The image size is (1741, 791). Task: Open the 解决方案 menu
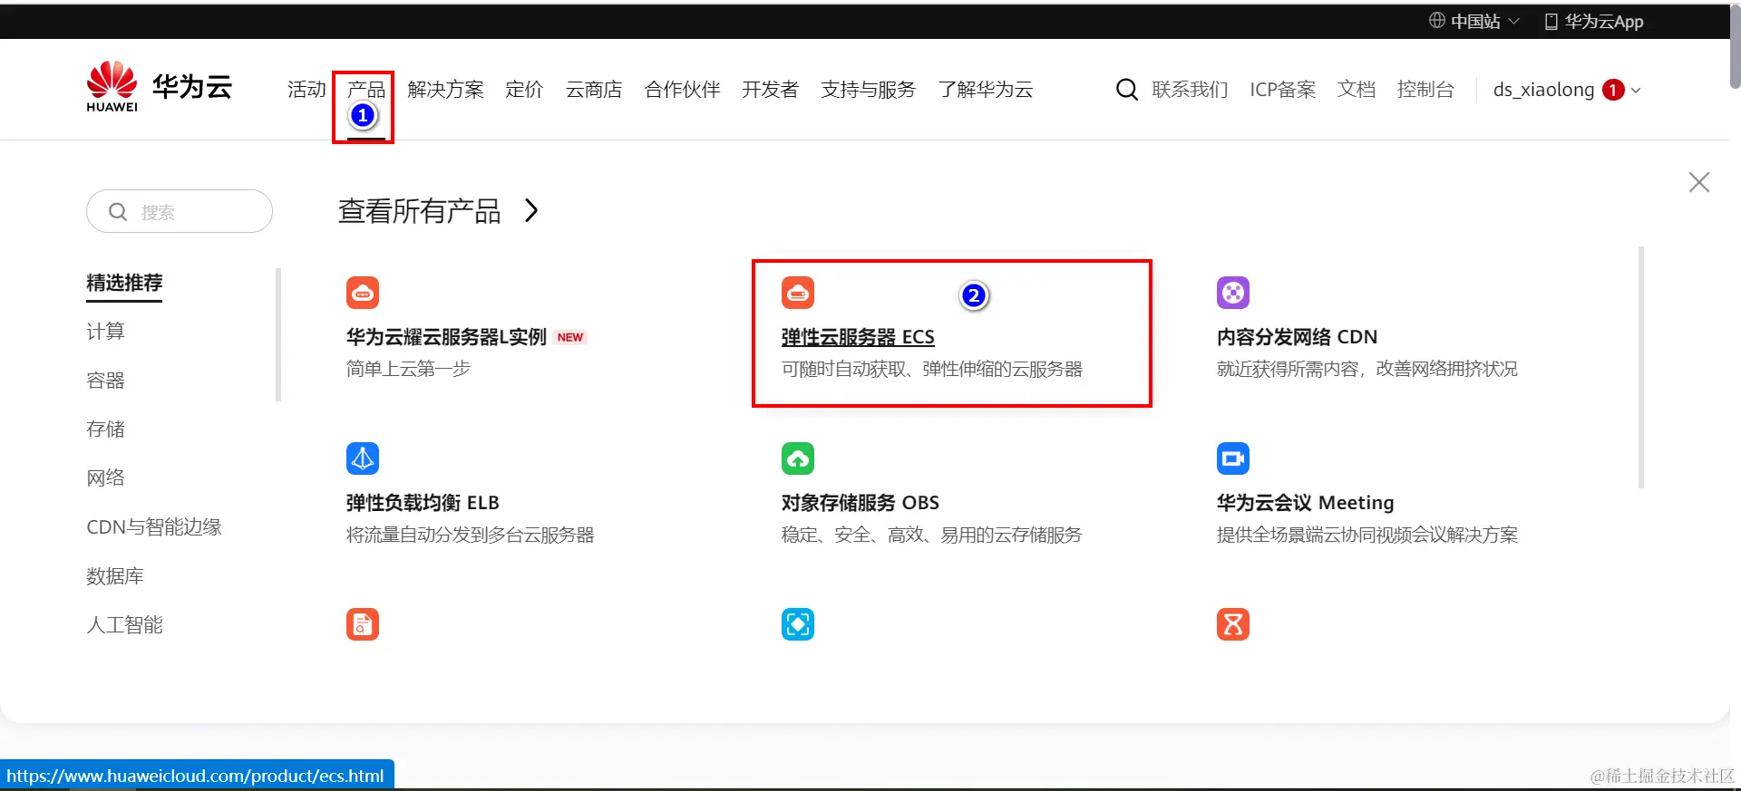(x=445, y=90)
